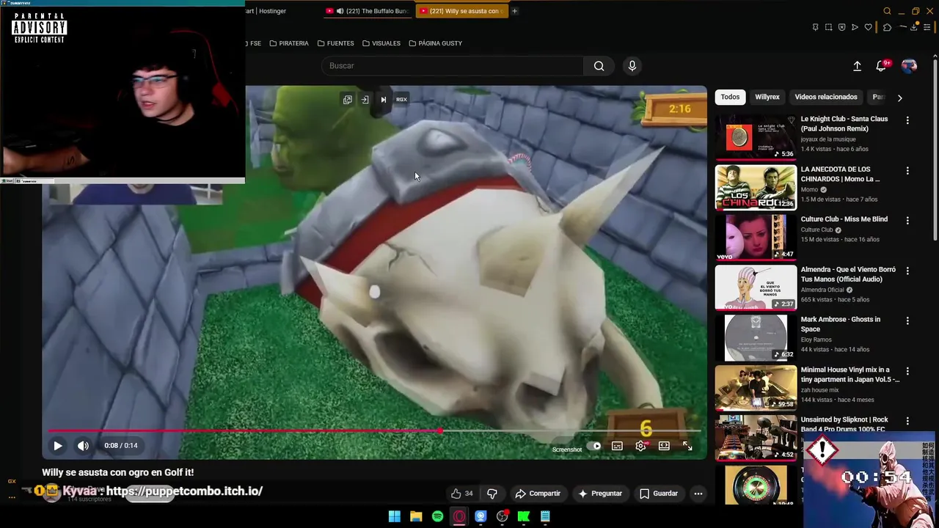939x528 pixels.
Task: Enter fullscreen mode on the video
Action: pyautogui.click(x=687, y=446)
